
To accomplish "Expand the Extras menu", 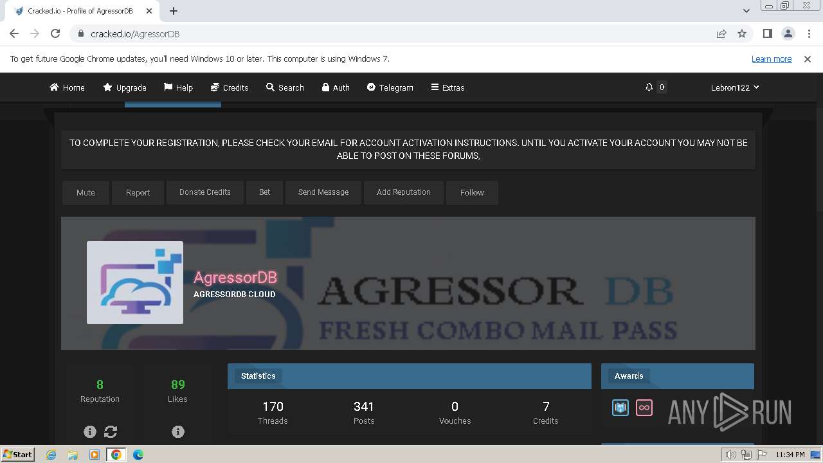I will point(448,87).
